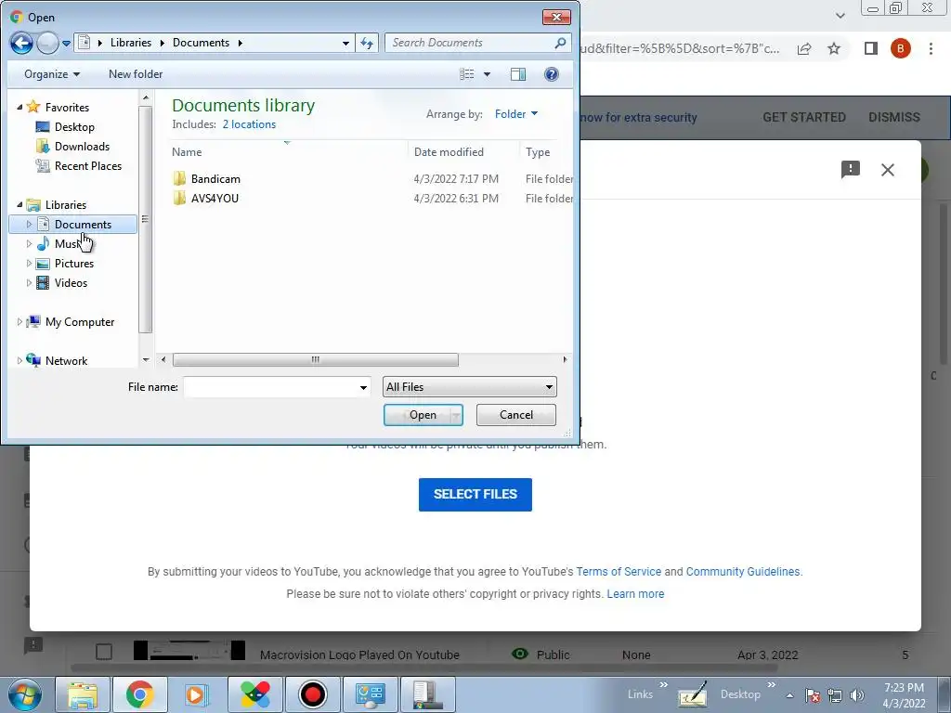Select the Bandicam folder

coord(215,179)
